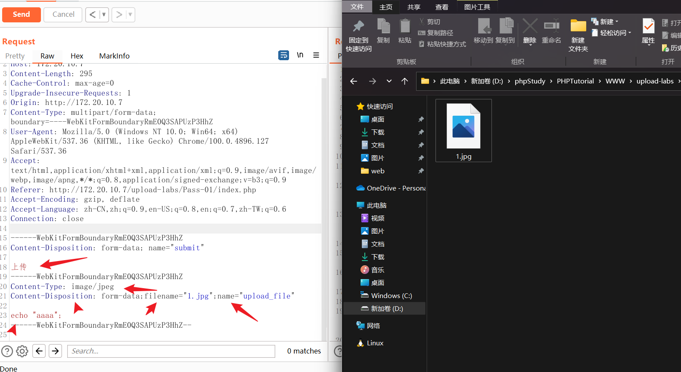This screenshot has height=372, width=681.
Task: Open 视频 under This PC
Action: click(x=373, y=218)
